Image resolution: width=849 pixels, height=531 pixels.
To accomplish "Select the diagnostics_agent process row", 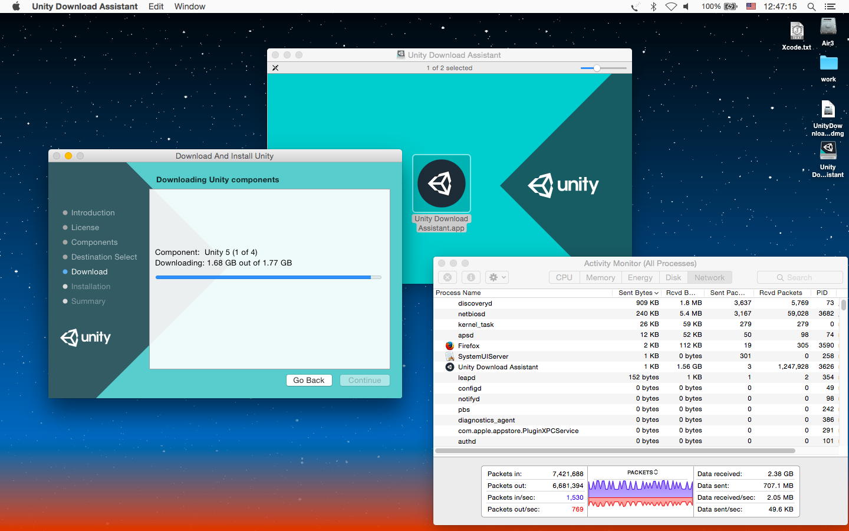I will pyautogui.click(x=637, y=420).
